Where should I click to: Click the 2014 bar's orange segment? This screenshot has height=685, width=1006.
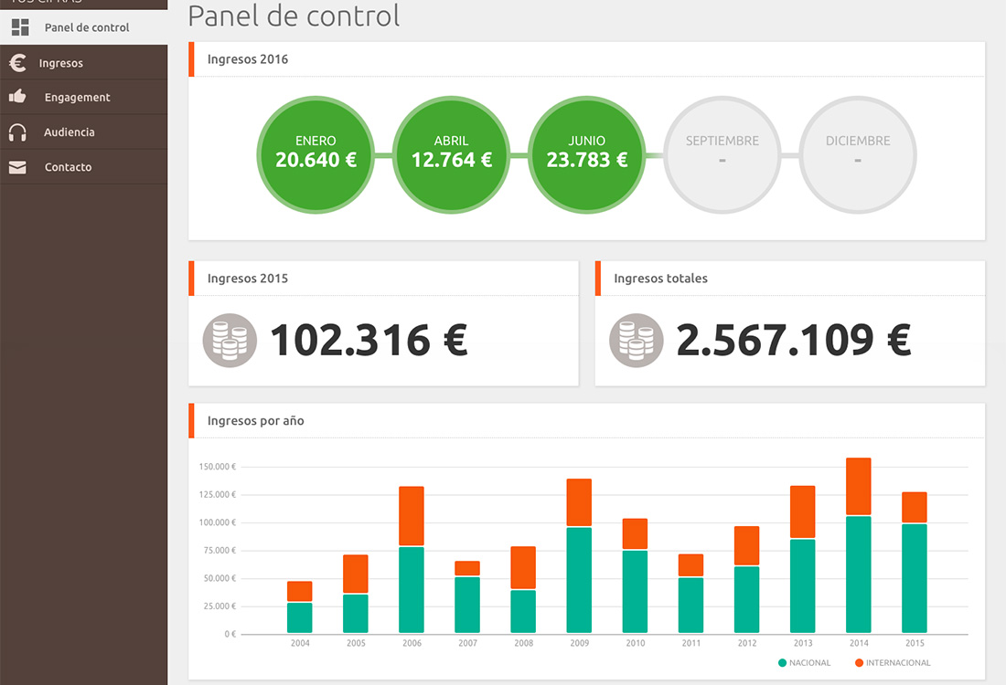click(858, 487)
